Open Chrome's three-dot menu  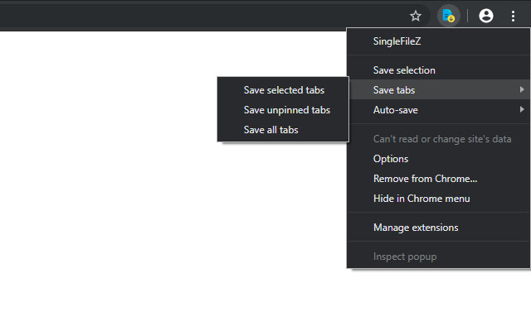[x=513, y=16]
